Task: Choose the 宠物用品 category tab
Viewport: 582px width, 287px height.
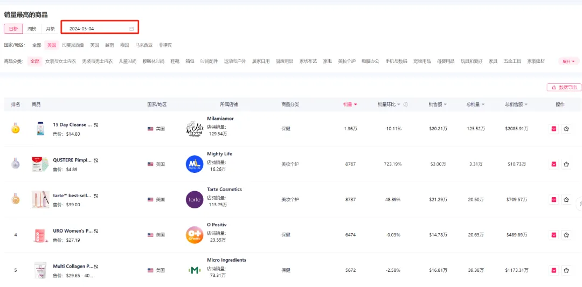Action: (422, 61)
